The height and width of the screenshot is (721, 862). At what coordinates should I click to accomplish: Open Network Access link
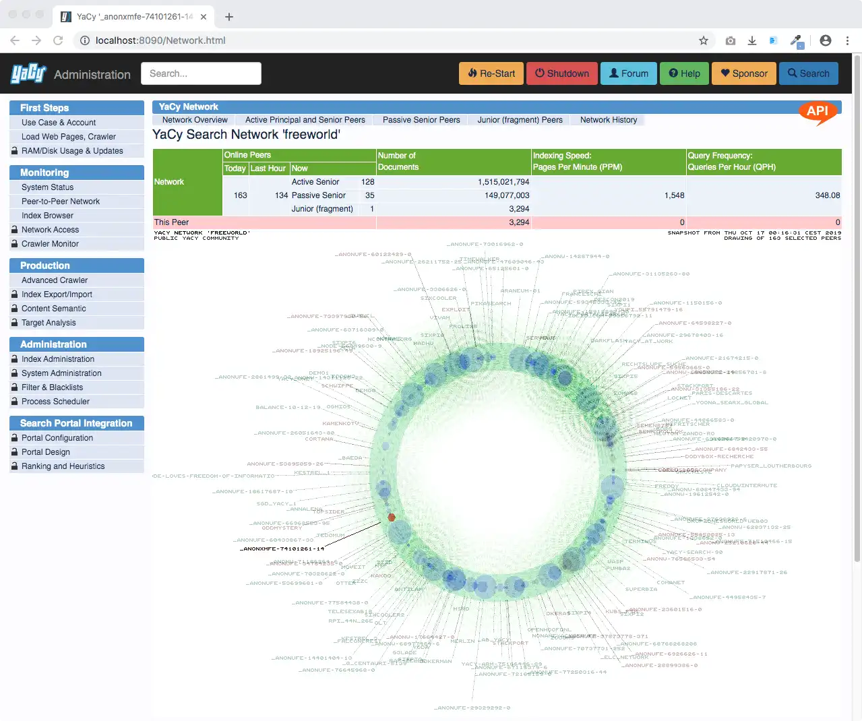50,230
